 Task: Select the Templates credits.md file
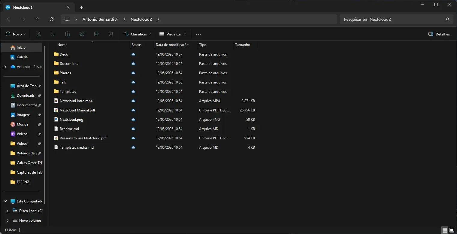point(155,147)
